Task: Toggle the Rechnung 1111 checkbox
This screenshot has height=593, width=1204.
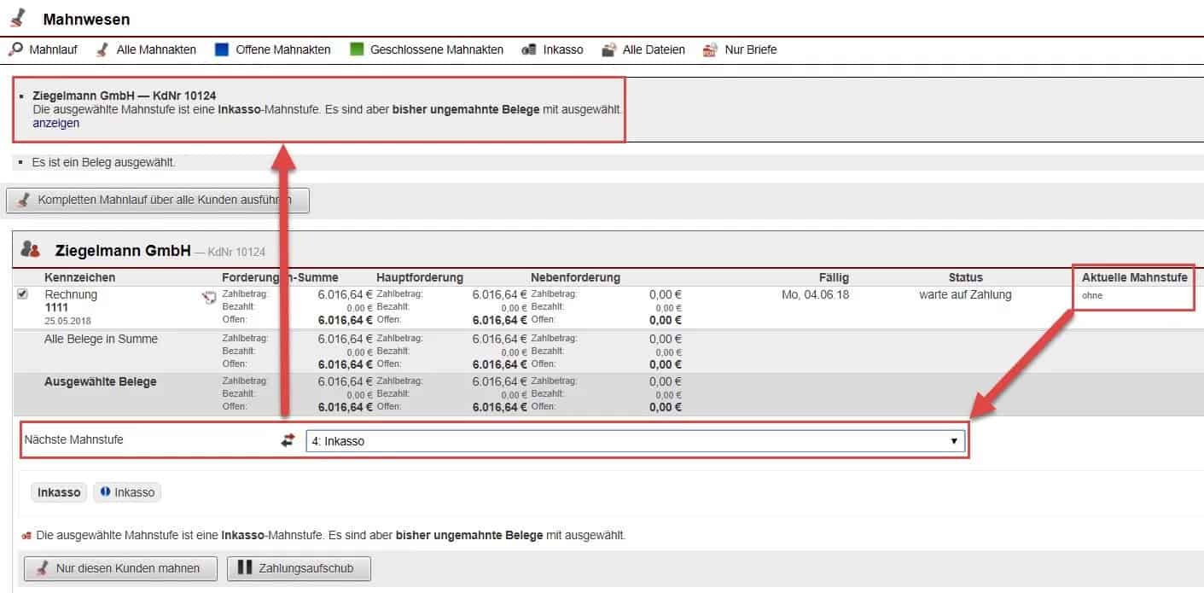Action: pyautogui.click(x=23, y=294)
